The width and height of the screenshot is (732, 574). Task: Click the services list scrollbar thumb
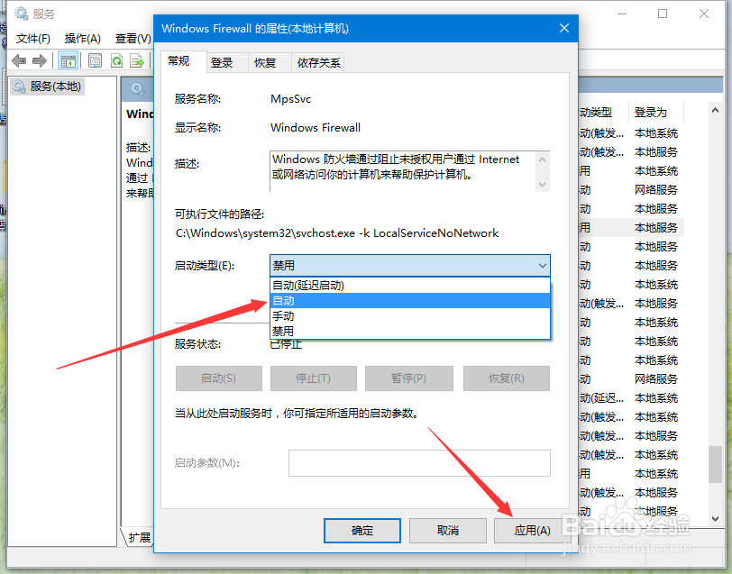715,464
